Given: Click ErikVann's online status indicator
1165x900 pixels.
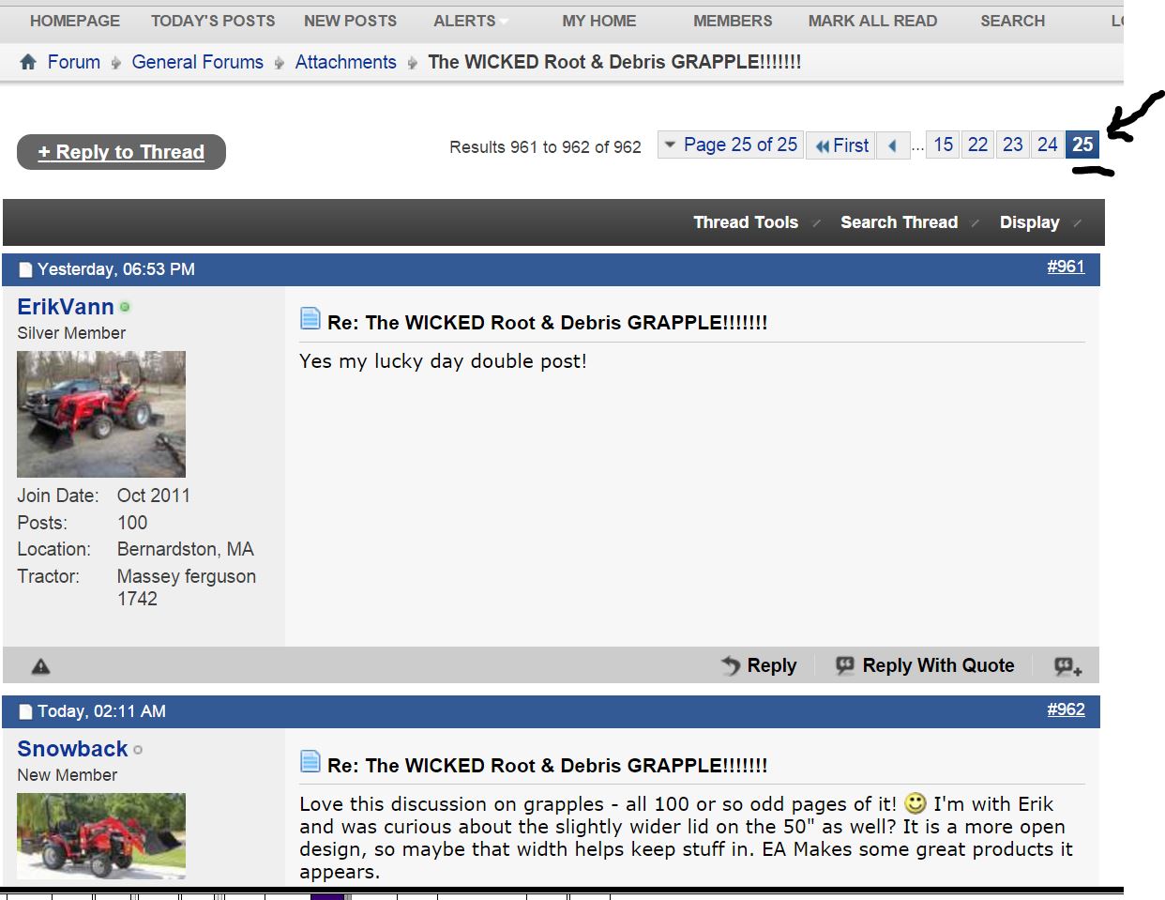Looking at the screenshot, I should [125, 307].
